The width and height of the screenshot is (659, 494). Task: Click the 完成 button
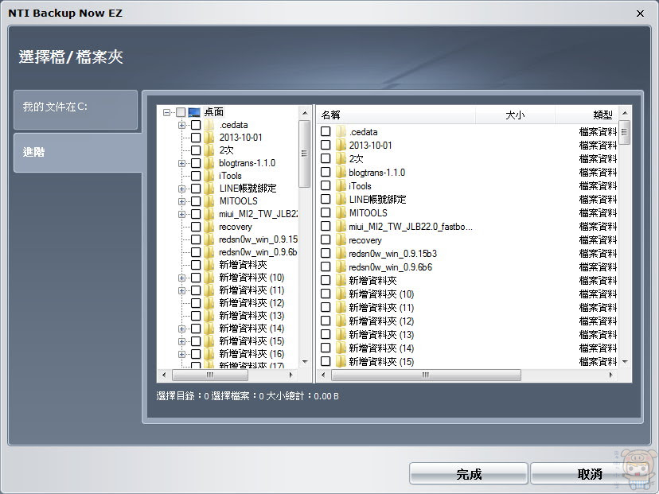469,474
